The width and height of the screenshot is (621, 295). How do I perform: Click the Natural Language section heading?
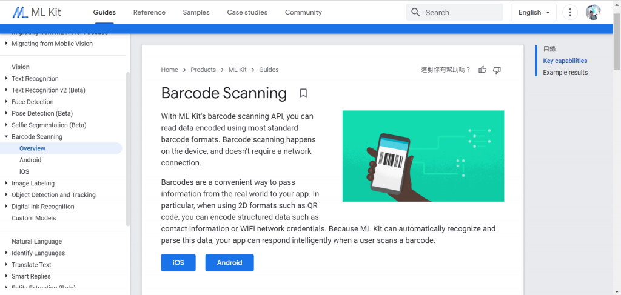(37, 241)
